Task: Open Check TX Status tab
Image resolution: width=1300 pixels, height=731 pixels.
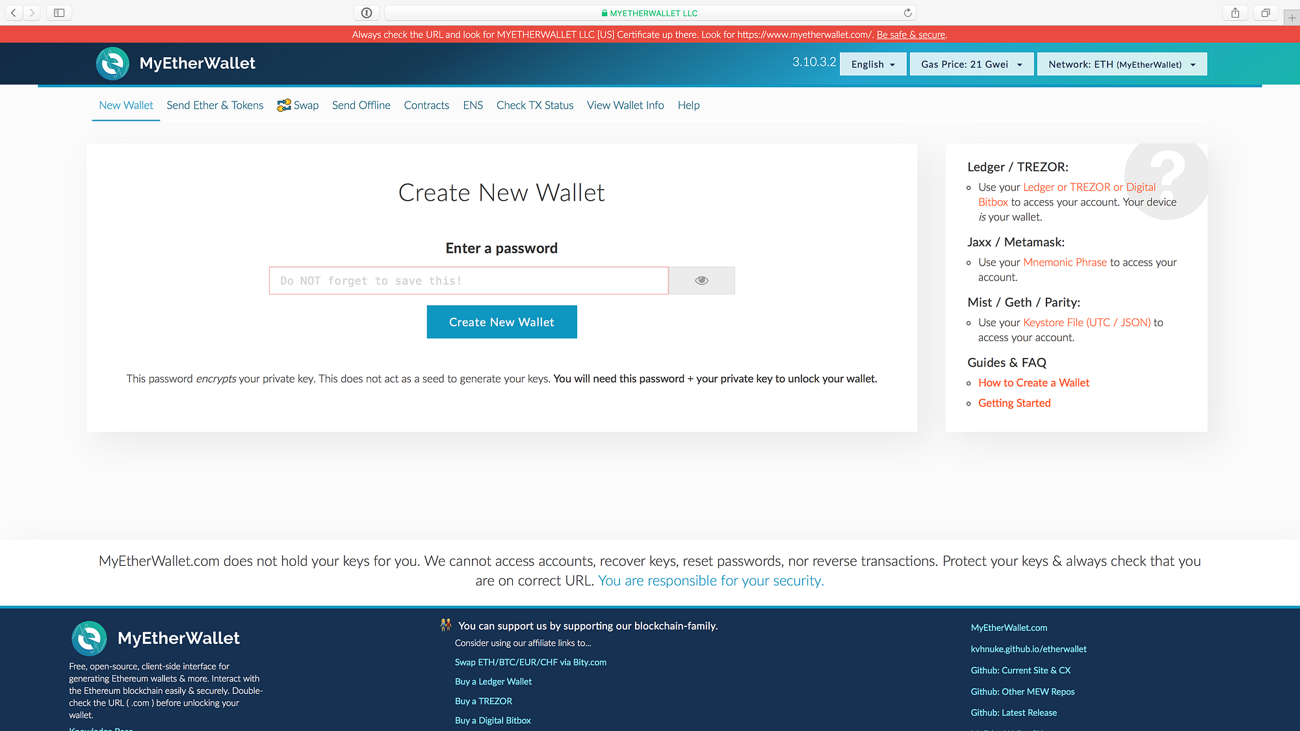Action: pyautogui.click(x=535, y=105)
